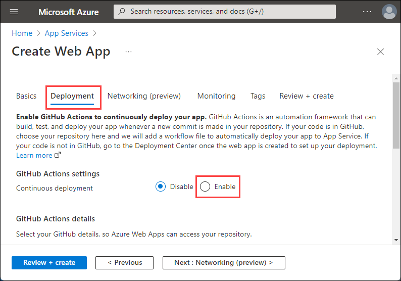Open the ellipsis beside Create Web App
The width and height of the screenshot is (401, 281).
129,52
